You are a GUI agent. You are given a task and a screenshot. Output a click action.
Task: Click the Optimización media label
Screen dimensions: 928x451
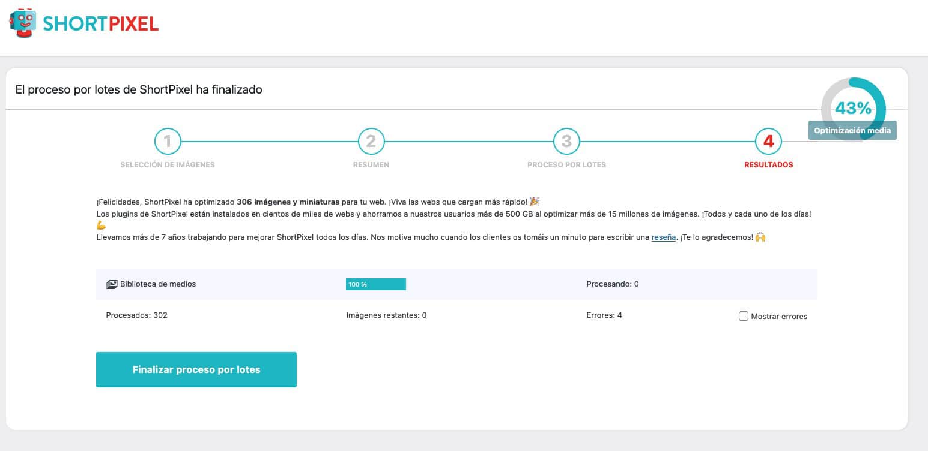pyautogui.click(x=852, y=130)
